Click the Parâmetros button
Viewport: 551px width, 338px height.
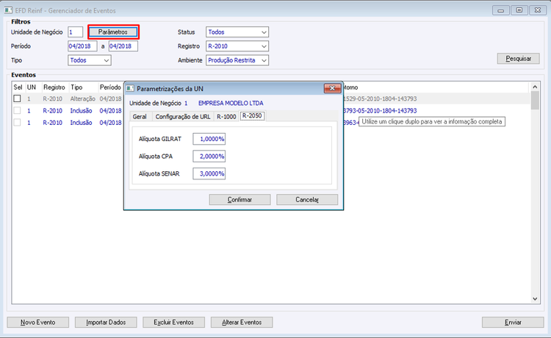coord(113,32)
